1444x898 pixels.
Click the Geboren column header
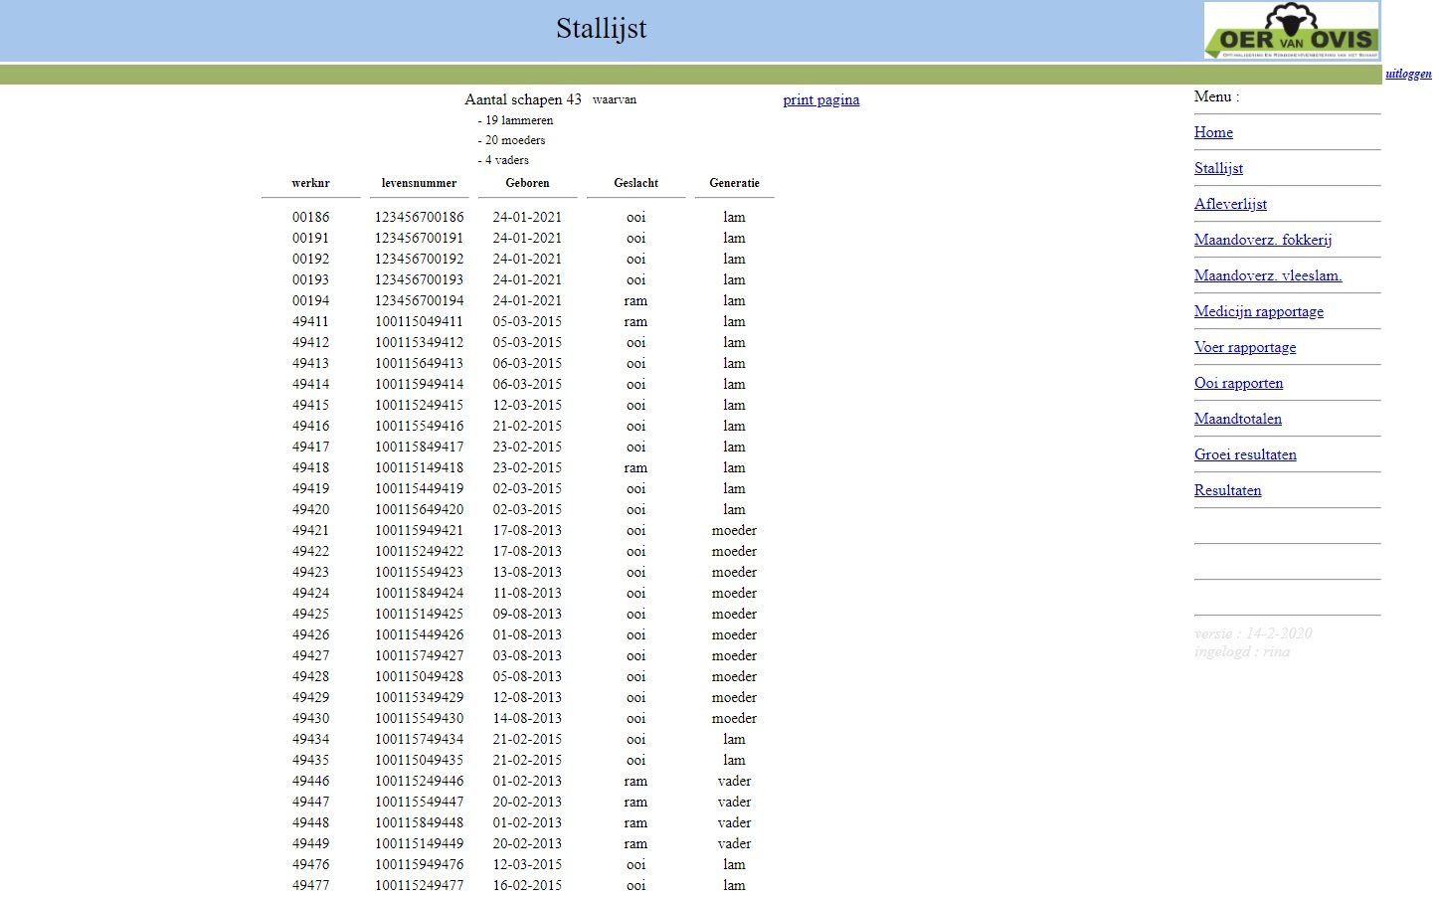527,183
